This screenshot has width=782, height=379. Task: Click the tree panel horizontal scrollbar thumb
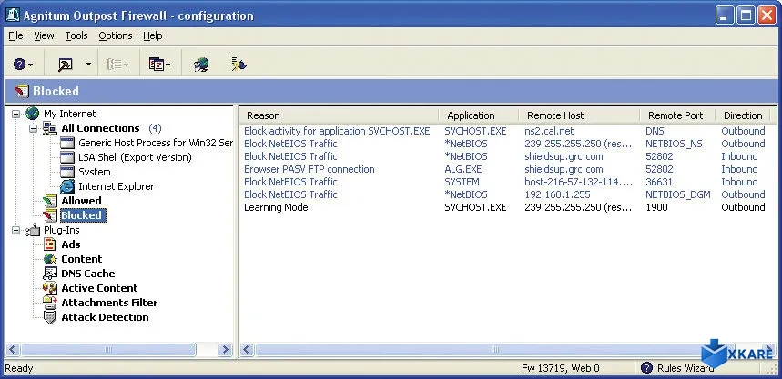[x=107, y=350]
